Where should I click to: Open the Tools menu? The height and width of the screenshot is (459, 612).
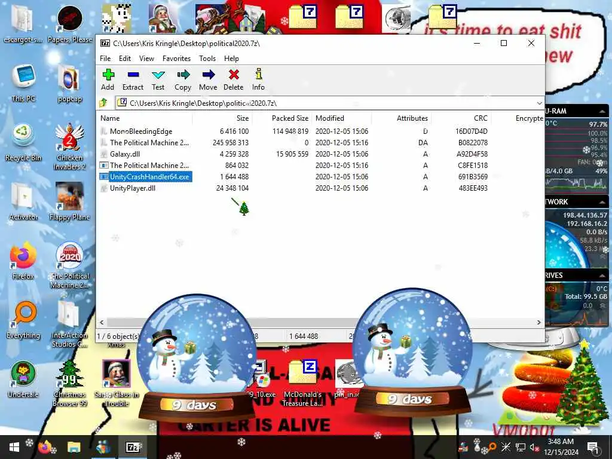pos(207,59)
